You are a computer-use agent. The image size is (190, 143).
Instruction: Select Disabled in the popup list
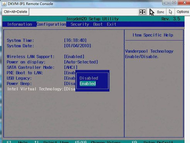click(89, 78)
